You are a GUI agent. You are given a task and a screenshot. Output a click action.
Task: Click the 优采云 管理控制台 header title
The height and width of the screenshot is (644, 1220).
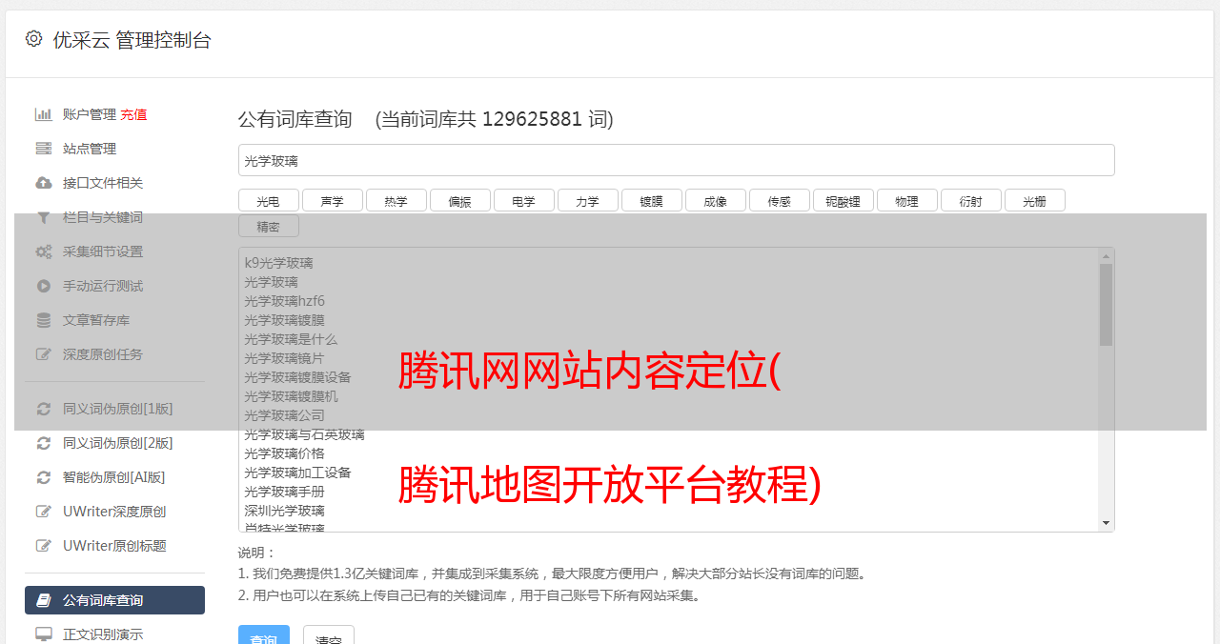point(132,40)
